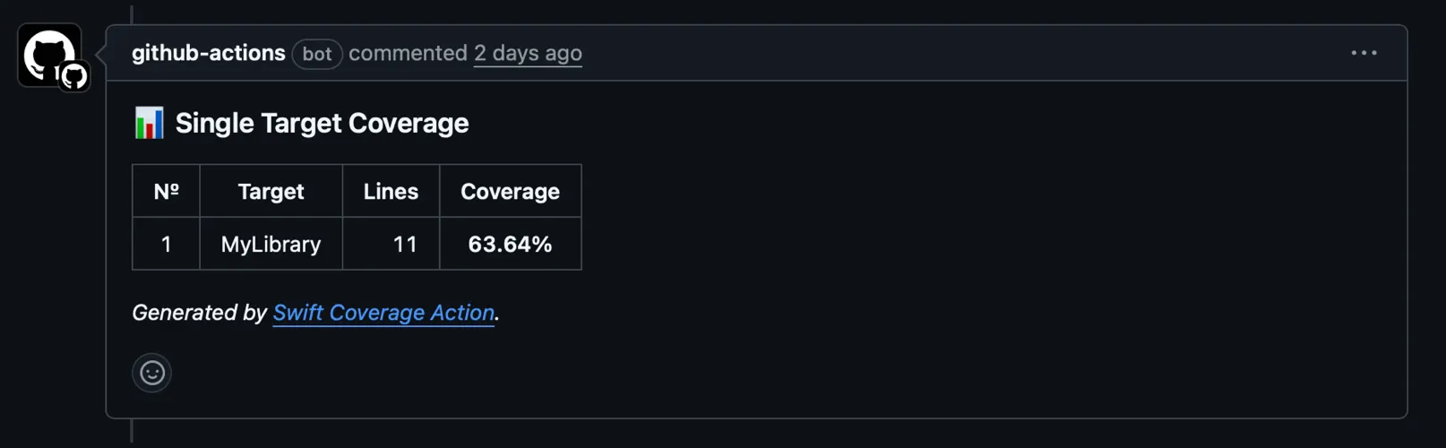Click the bot label badge
Screen dimensions: 1446x448
pyautogui.click(x=317, y=54)
